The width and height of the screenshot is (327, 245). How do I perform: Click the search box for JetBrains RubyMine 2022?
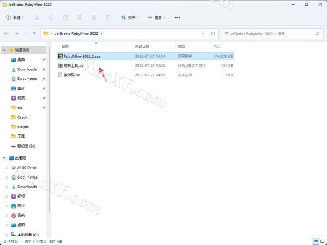click(272, 34)
